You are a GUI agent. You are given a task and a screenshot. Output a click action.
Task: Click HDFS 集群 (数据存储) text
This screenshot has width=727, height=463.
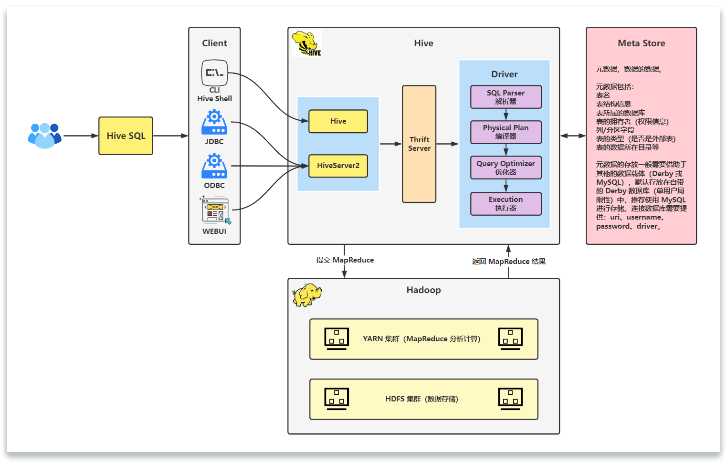(x=421, y=399)
